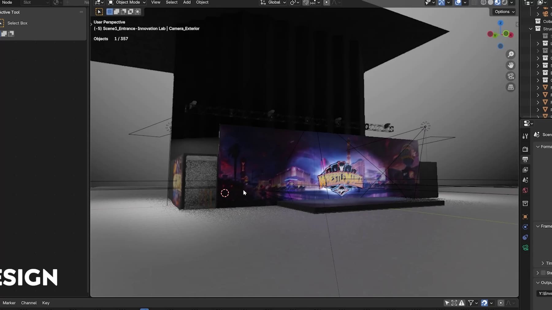Expand the Tim subpanel
Viewport: 552px width, 310px height.
(x=543, y=263)
